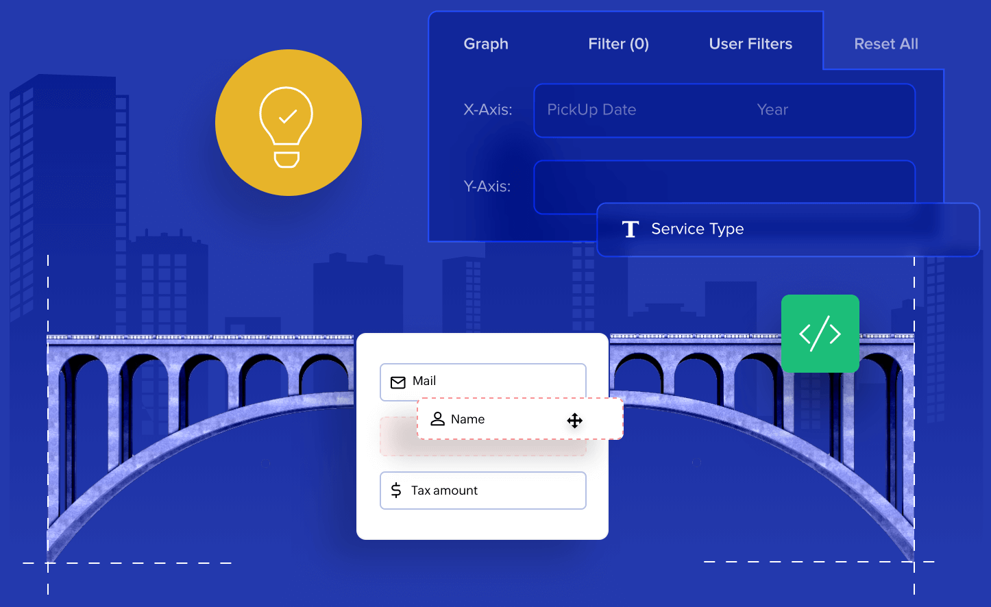
Task: Select the person icon beside Name
Action: pos(437,419)
